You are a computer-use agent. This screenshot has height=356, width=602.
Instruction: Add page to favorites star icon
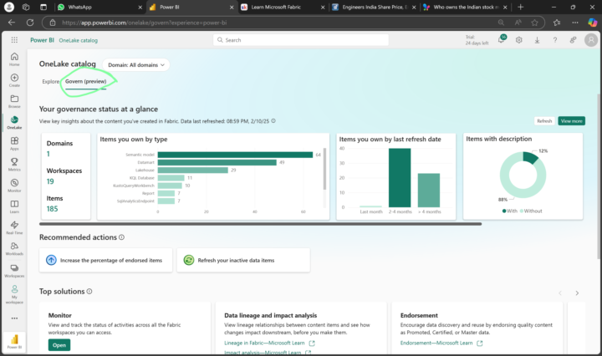534,23
